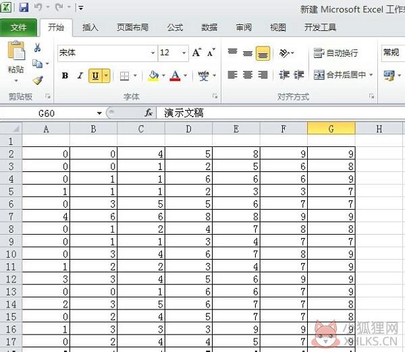
Task: Open alignment group dialog launcher
Action: coord(372,96)
